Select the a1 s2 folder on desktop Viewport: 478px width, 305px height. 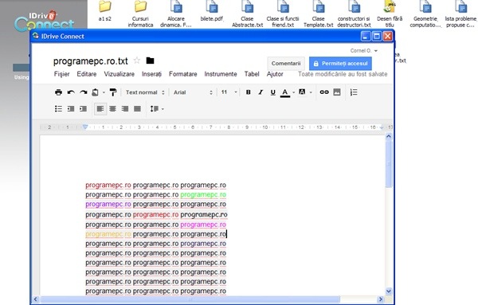point(104,11)
